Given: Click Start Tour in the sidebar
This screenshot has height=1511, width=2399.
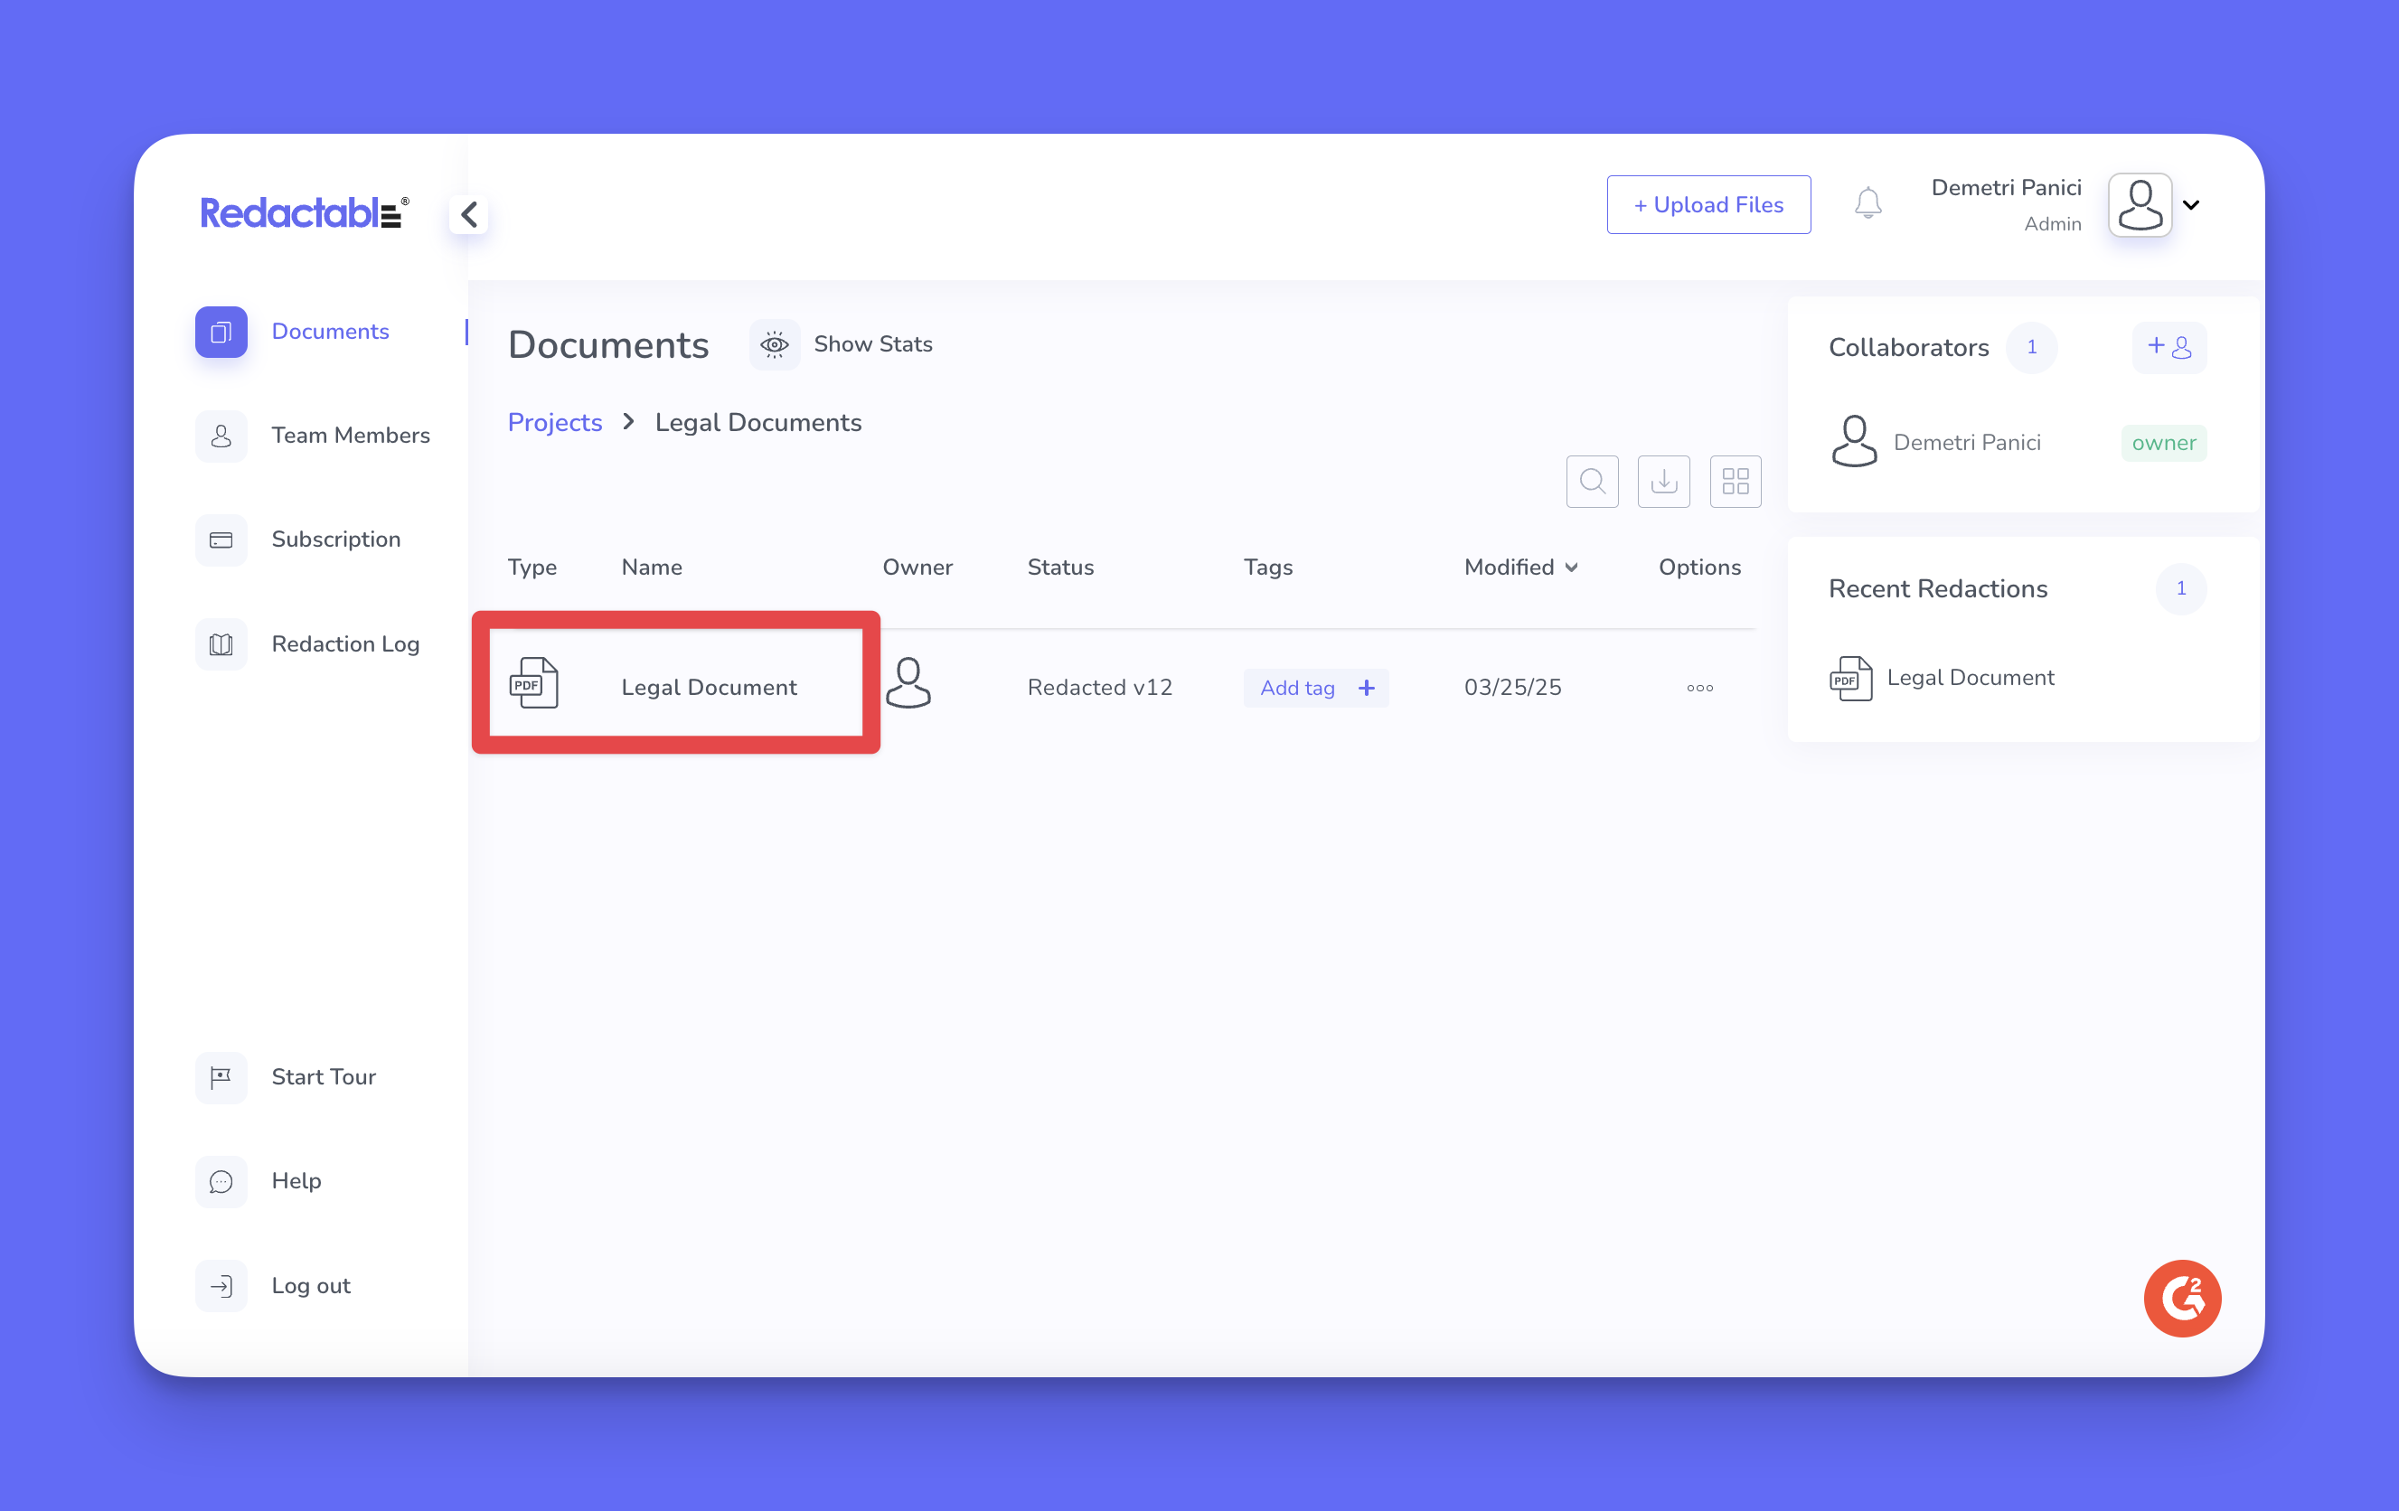Looking at the screenshot, I should pos(323,1078).
